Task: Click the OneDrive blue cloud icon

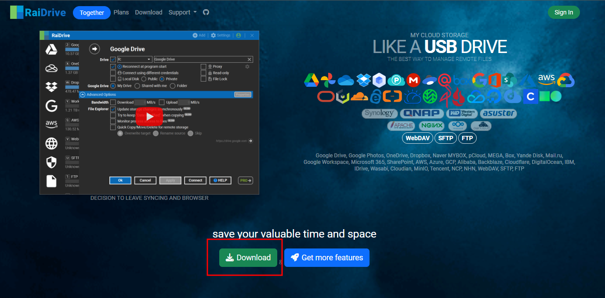Action: [x=346, y=81]
